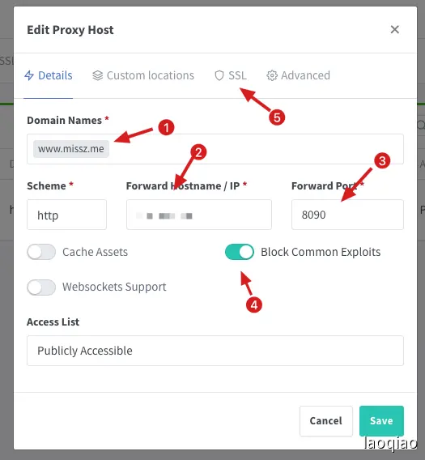Switch to the SSL tab
This screenshot has height=460, width=425.
(x=231, y=75)
